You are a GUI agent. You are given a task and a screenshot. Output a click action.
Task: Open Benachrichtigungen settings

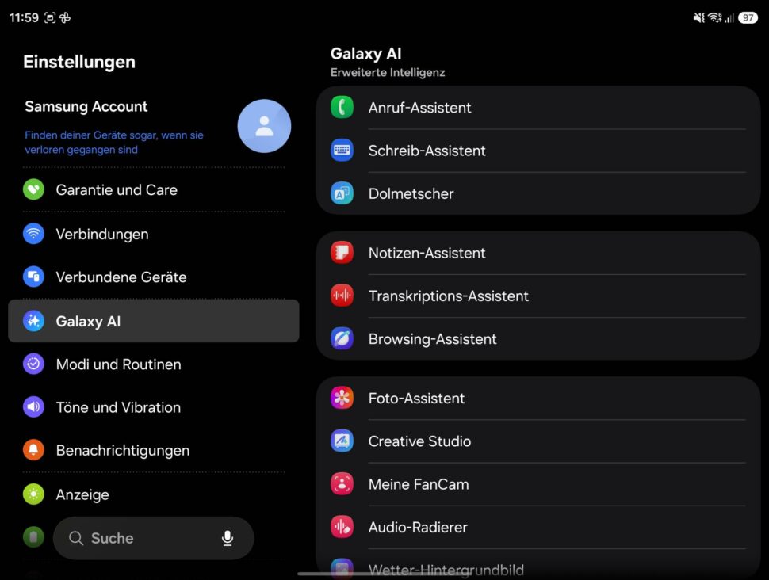coord(154,449)
